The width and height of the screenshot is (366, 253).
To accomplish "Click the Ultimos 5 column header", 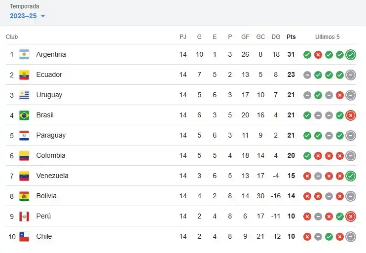I will pyautogui.click(x=328, y=37).
